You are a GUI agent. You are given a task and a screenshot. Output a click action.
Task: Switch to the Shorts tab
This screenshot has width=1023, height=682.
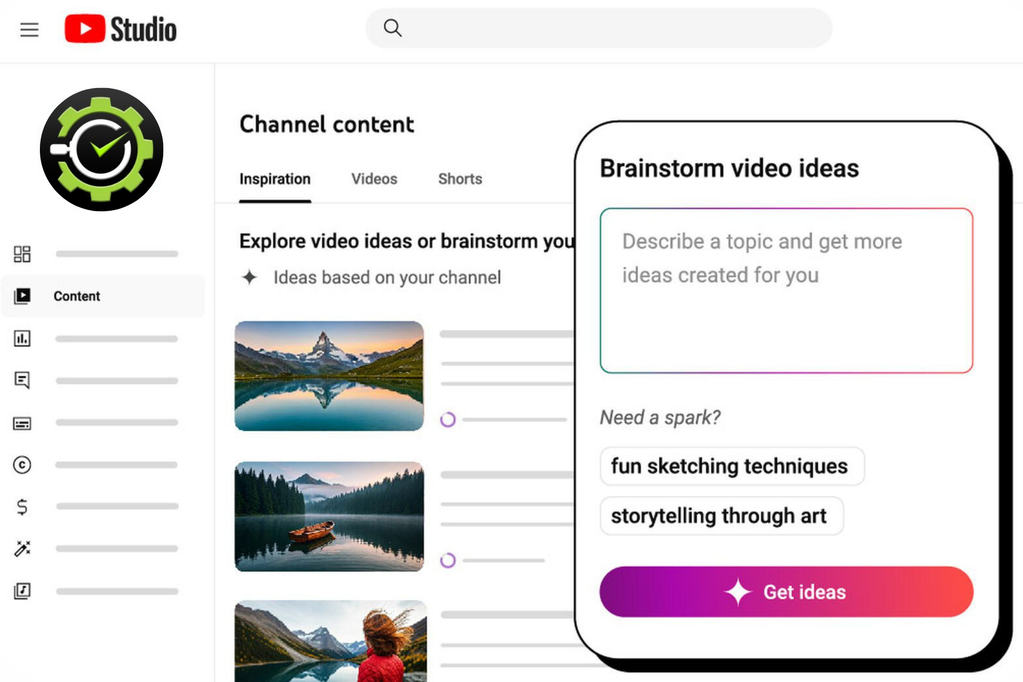[460, 179]
